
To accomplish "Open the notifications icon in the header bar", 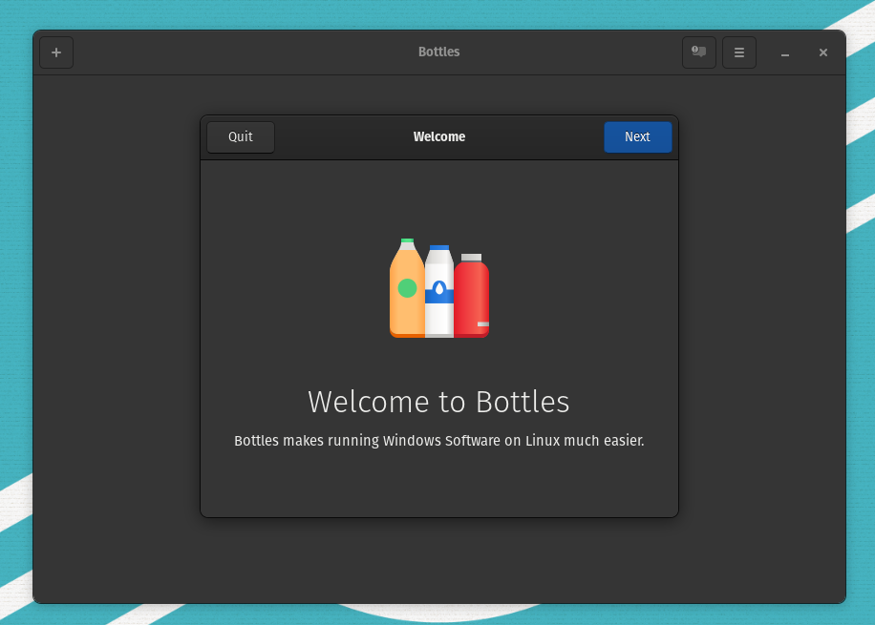I will point(698,52).
